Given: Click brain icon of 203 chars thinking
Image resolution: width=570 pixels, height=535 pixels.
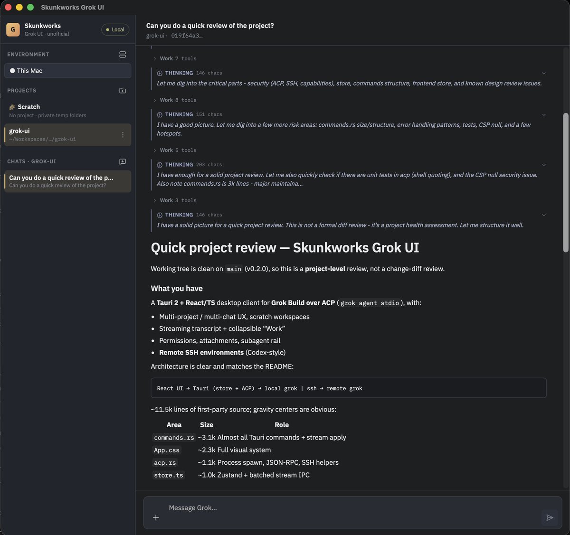Looking at the screenshot, I should (x=160, y=165).
